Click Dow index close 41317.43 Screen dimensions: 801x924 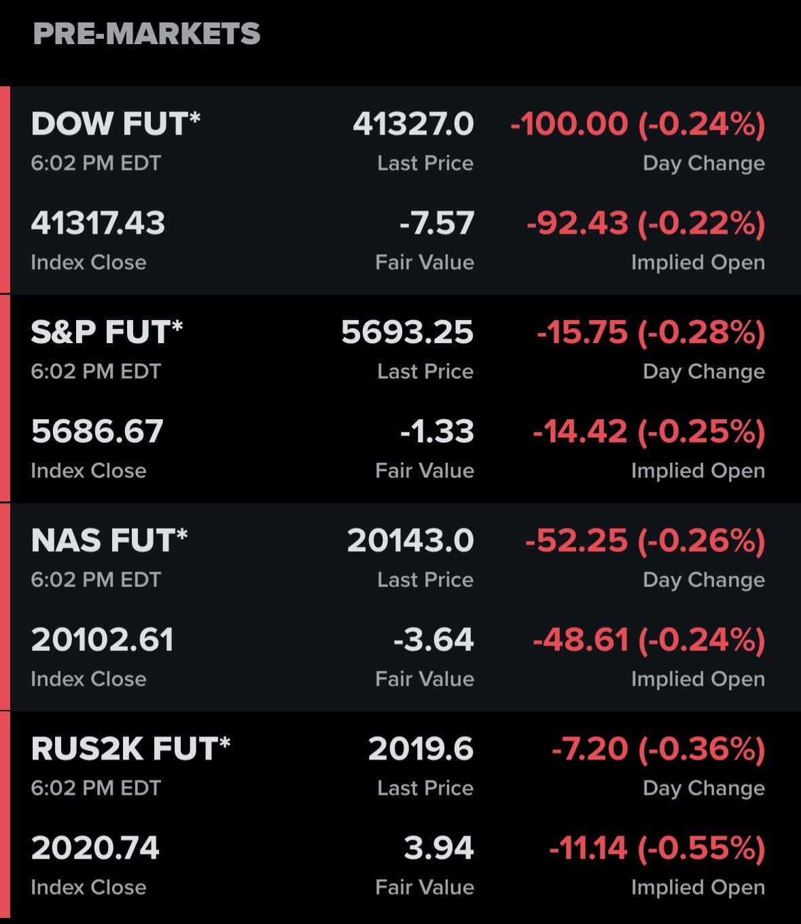tap(98, 224)
